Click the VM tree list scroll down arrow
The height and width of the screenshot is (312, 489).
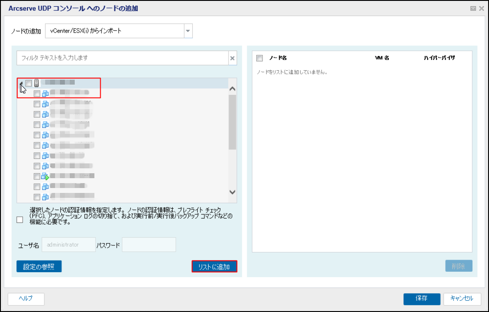(x=232, y=192)
